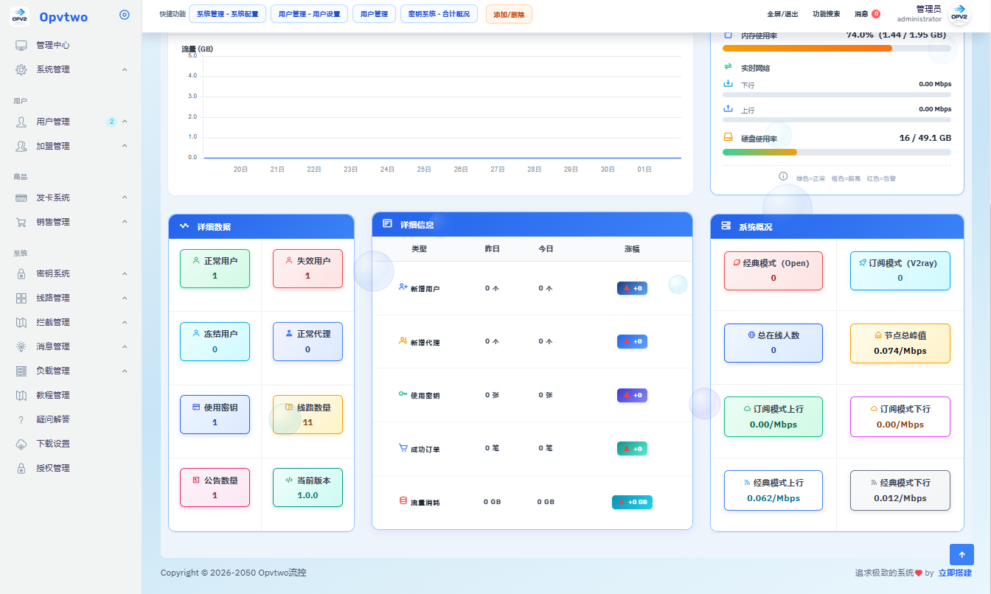Click the 负载管理 server icon
This screenshot has height=594, width=991.
(x=21, y=371)
